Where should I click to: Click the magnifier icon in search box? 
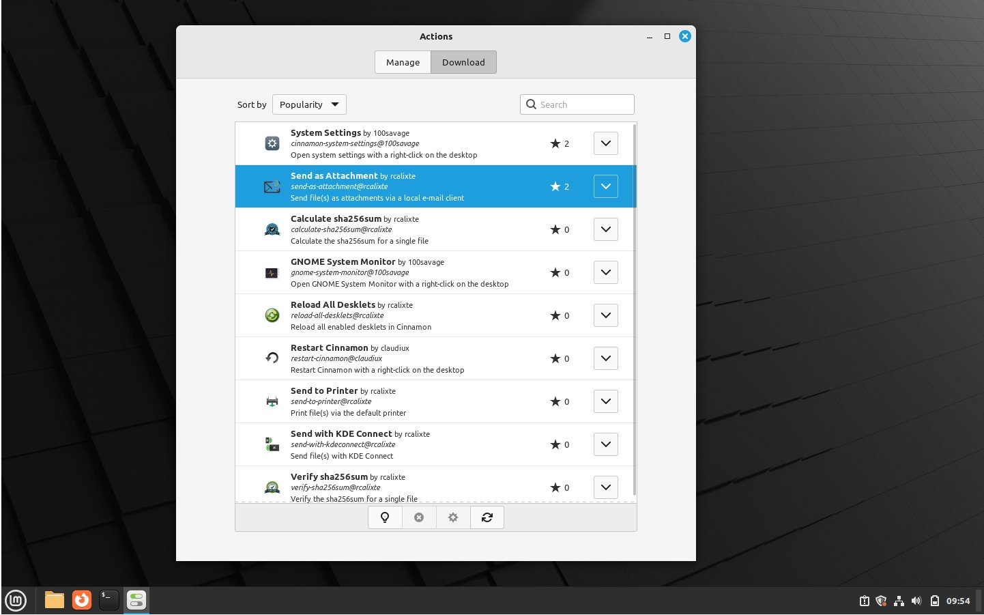click(531, 104)
